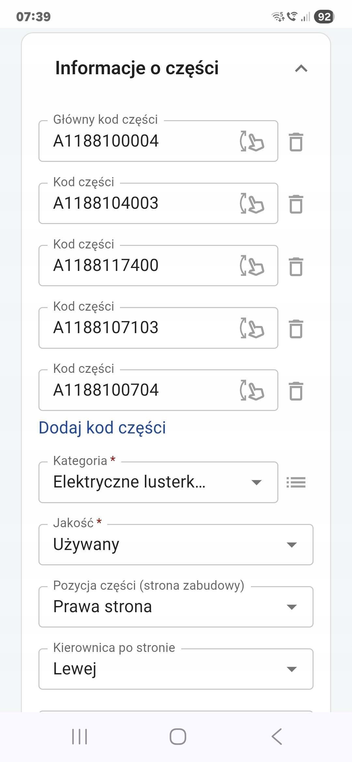Open the Kategoria dropdown
The width and height of the screenshot is (352, 762).
tap(158, 482)
